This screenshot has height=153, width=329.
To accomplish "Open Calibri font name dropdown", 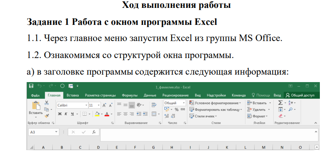I will click(86, 105).
